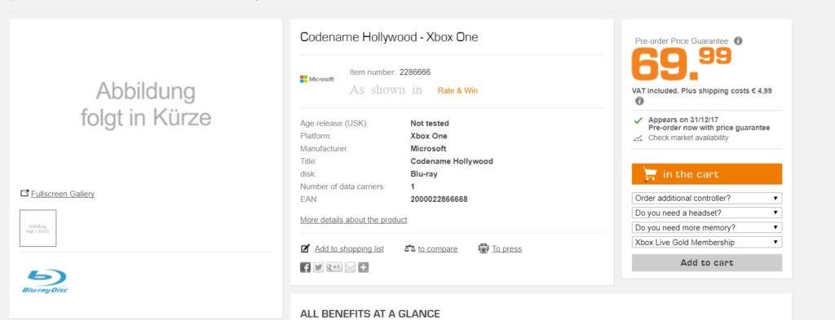Click the Fullscreen Gallery expand icon

[24, 194]
